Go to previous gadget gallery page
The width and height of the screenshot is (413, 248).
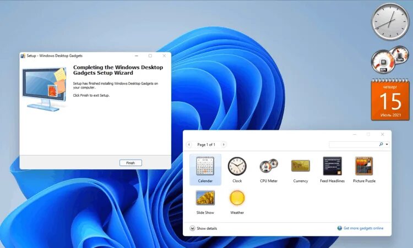189,145
